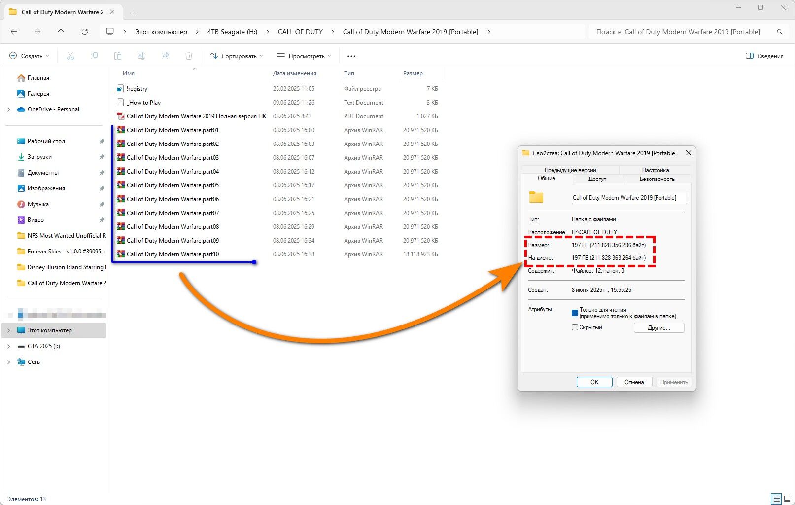Click chevron after CALL OF DUTY breadcrumb
Screen dimensions: 795x505
click(333, 32)
